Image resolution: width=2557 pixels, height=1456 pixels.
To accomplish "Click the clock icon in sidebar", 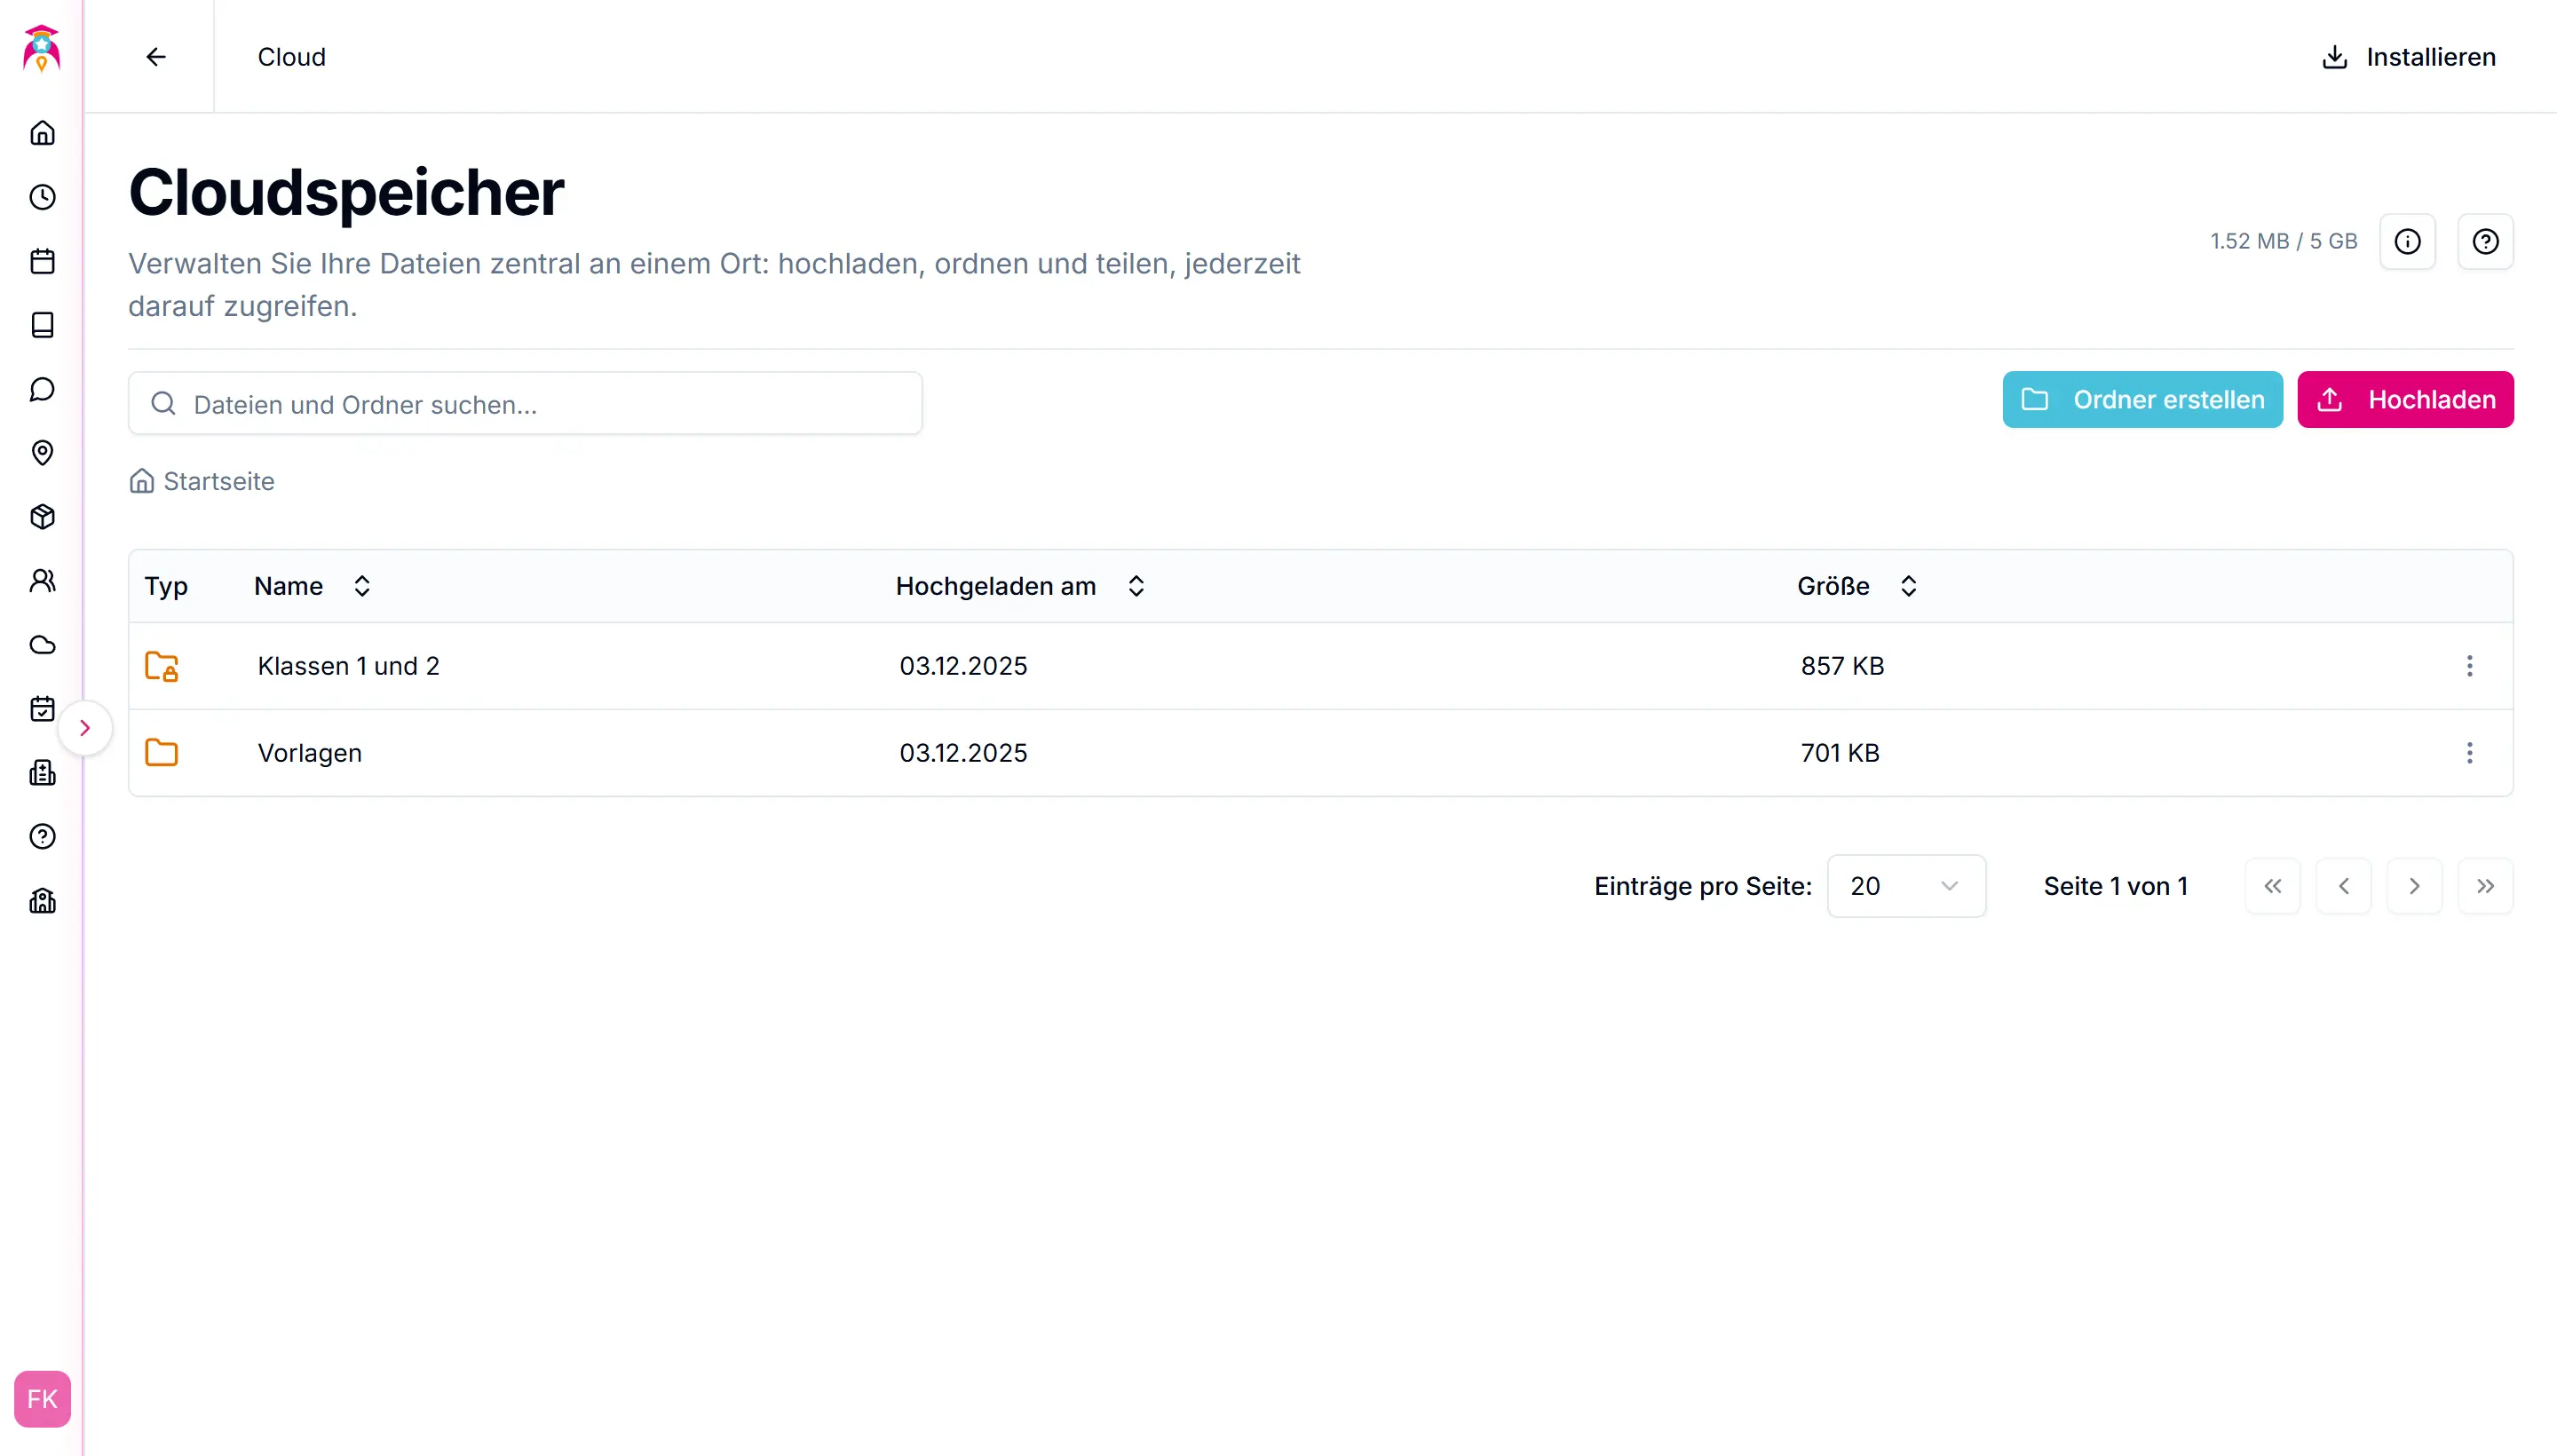I will click(42, 197).
